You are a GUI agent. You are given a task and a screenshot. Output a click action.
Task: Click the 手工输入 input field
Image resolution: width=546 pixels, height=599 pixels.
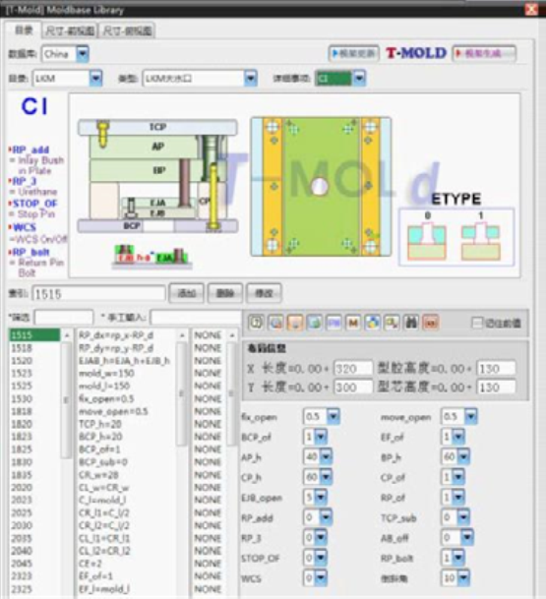click(x=196, y=317)
